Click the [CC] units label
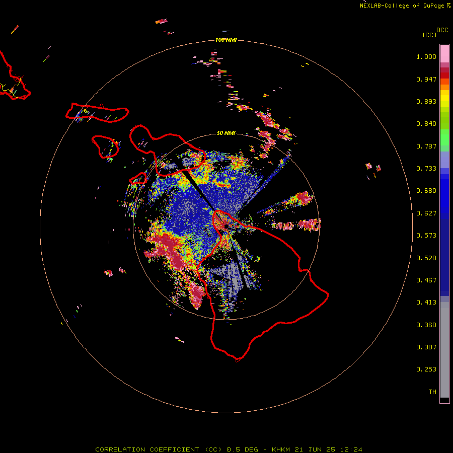453x453 pixels. coord(429,35)
